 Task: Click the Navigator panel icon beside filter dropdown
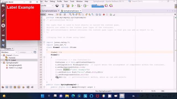(35, 52)
